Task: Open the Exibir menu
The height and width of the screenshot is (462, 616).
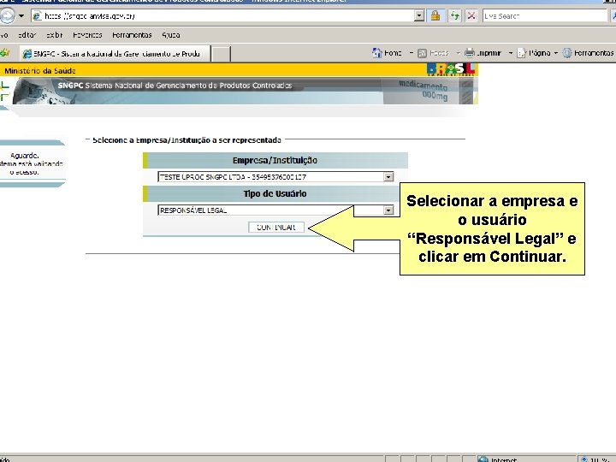Action: 54,35
